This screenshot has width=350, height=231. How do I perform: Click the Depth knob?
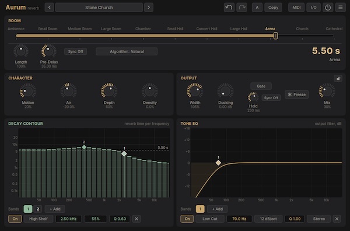[x=109, y=90]
